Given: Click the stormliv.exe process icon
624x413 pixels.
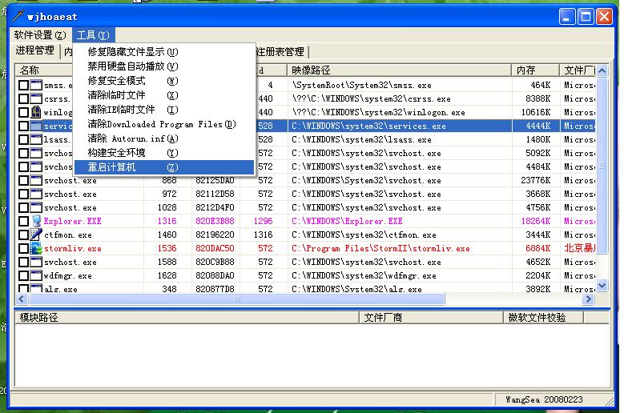Looking at the screenshot, I should click(36, 248).
